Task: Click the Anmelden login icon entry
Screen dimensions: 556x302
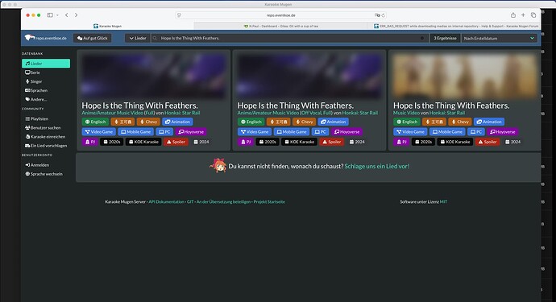Action: tap(37, 165)
